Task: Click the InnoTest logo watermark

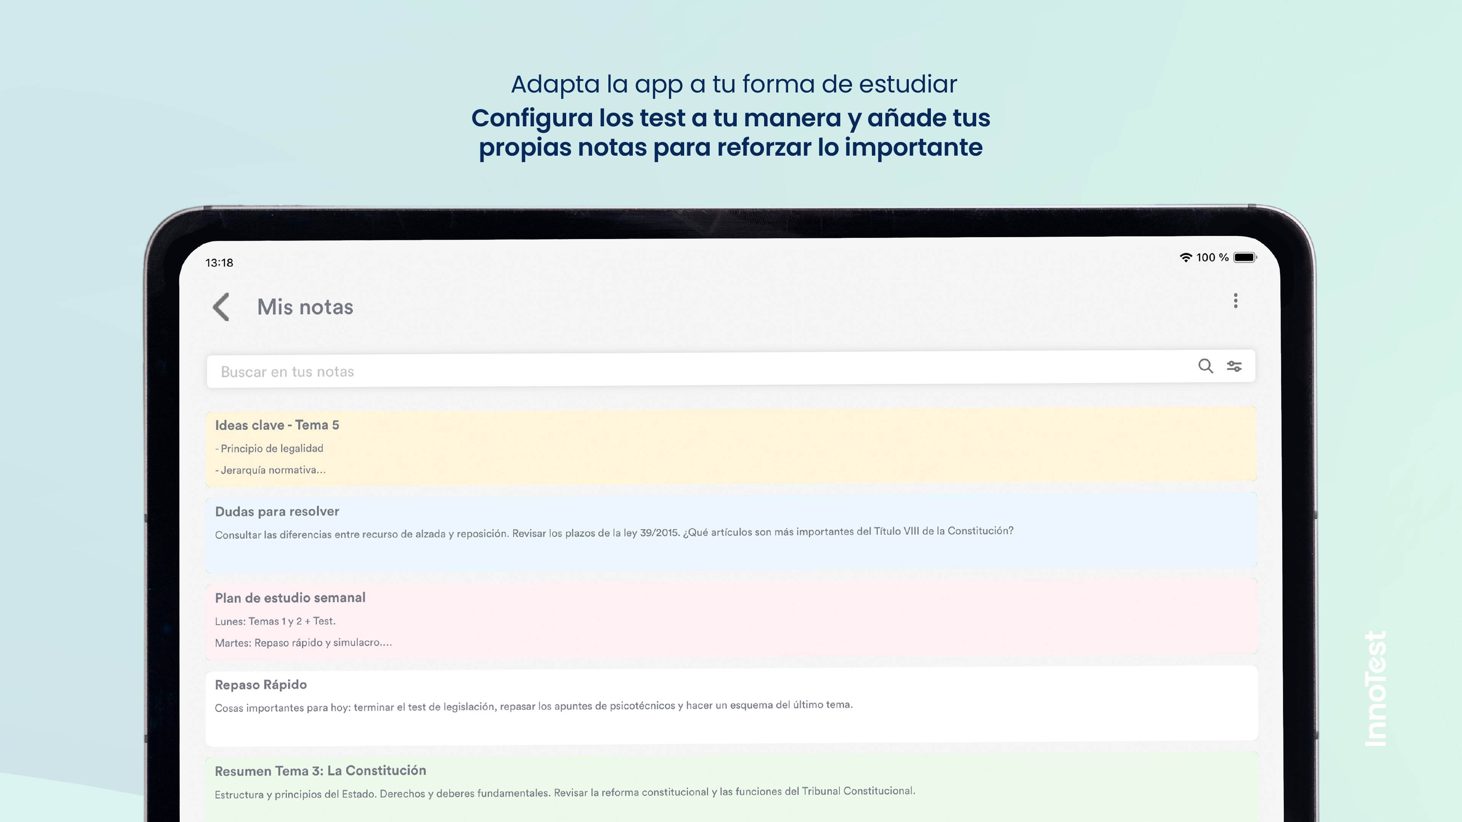Action: click(x=1376, y=688)
